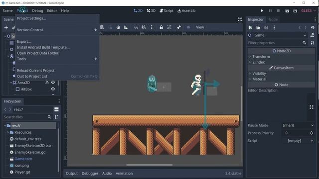The width and height of the screenshot is (319, 179).
Task: Expand the Editor Description text box
Action: pyautogui.click(x=312, y=107)
